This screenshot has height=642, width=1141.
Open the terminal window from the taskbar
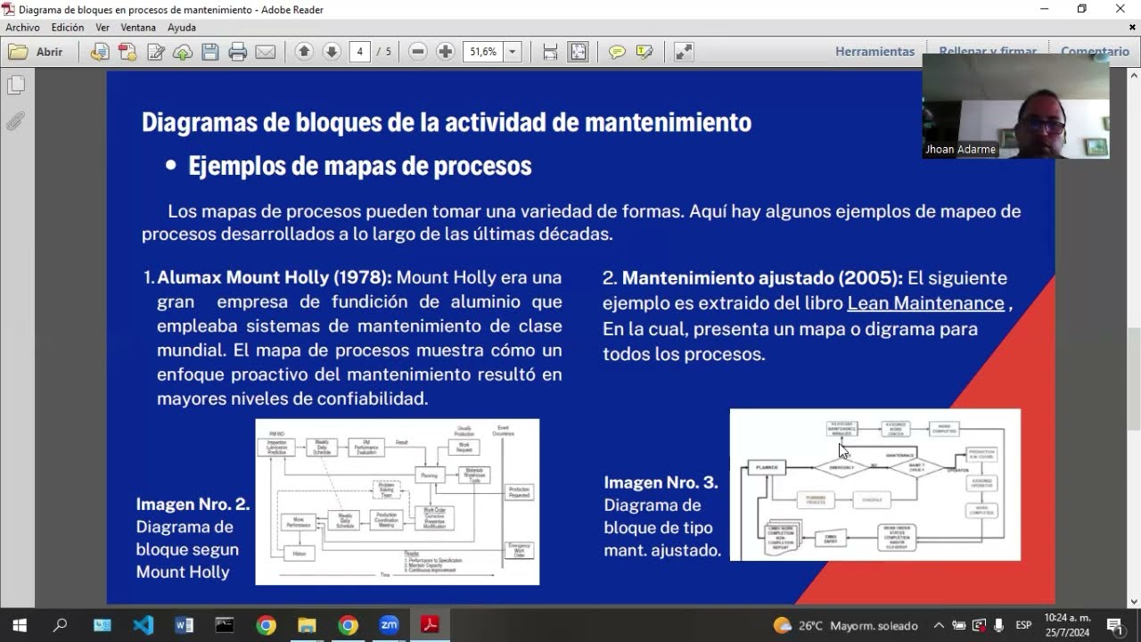click(225, 625)
